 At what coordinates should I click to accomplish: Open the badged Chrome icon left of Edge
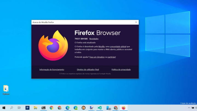(59, 108)
